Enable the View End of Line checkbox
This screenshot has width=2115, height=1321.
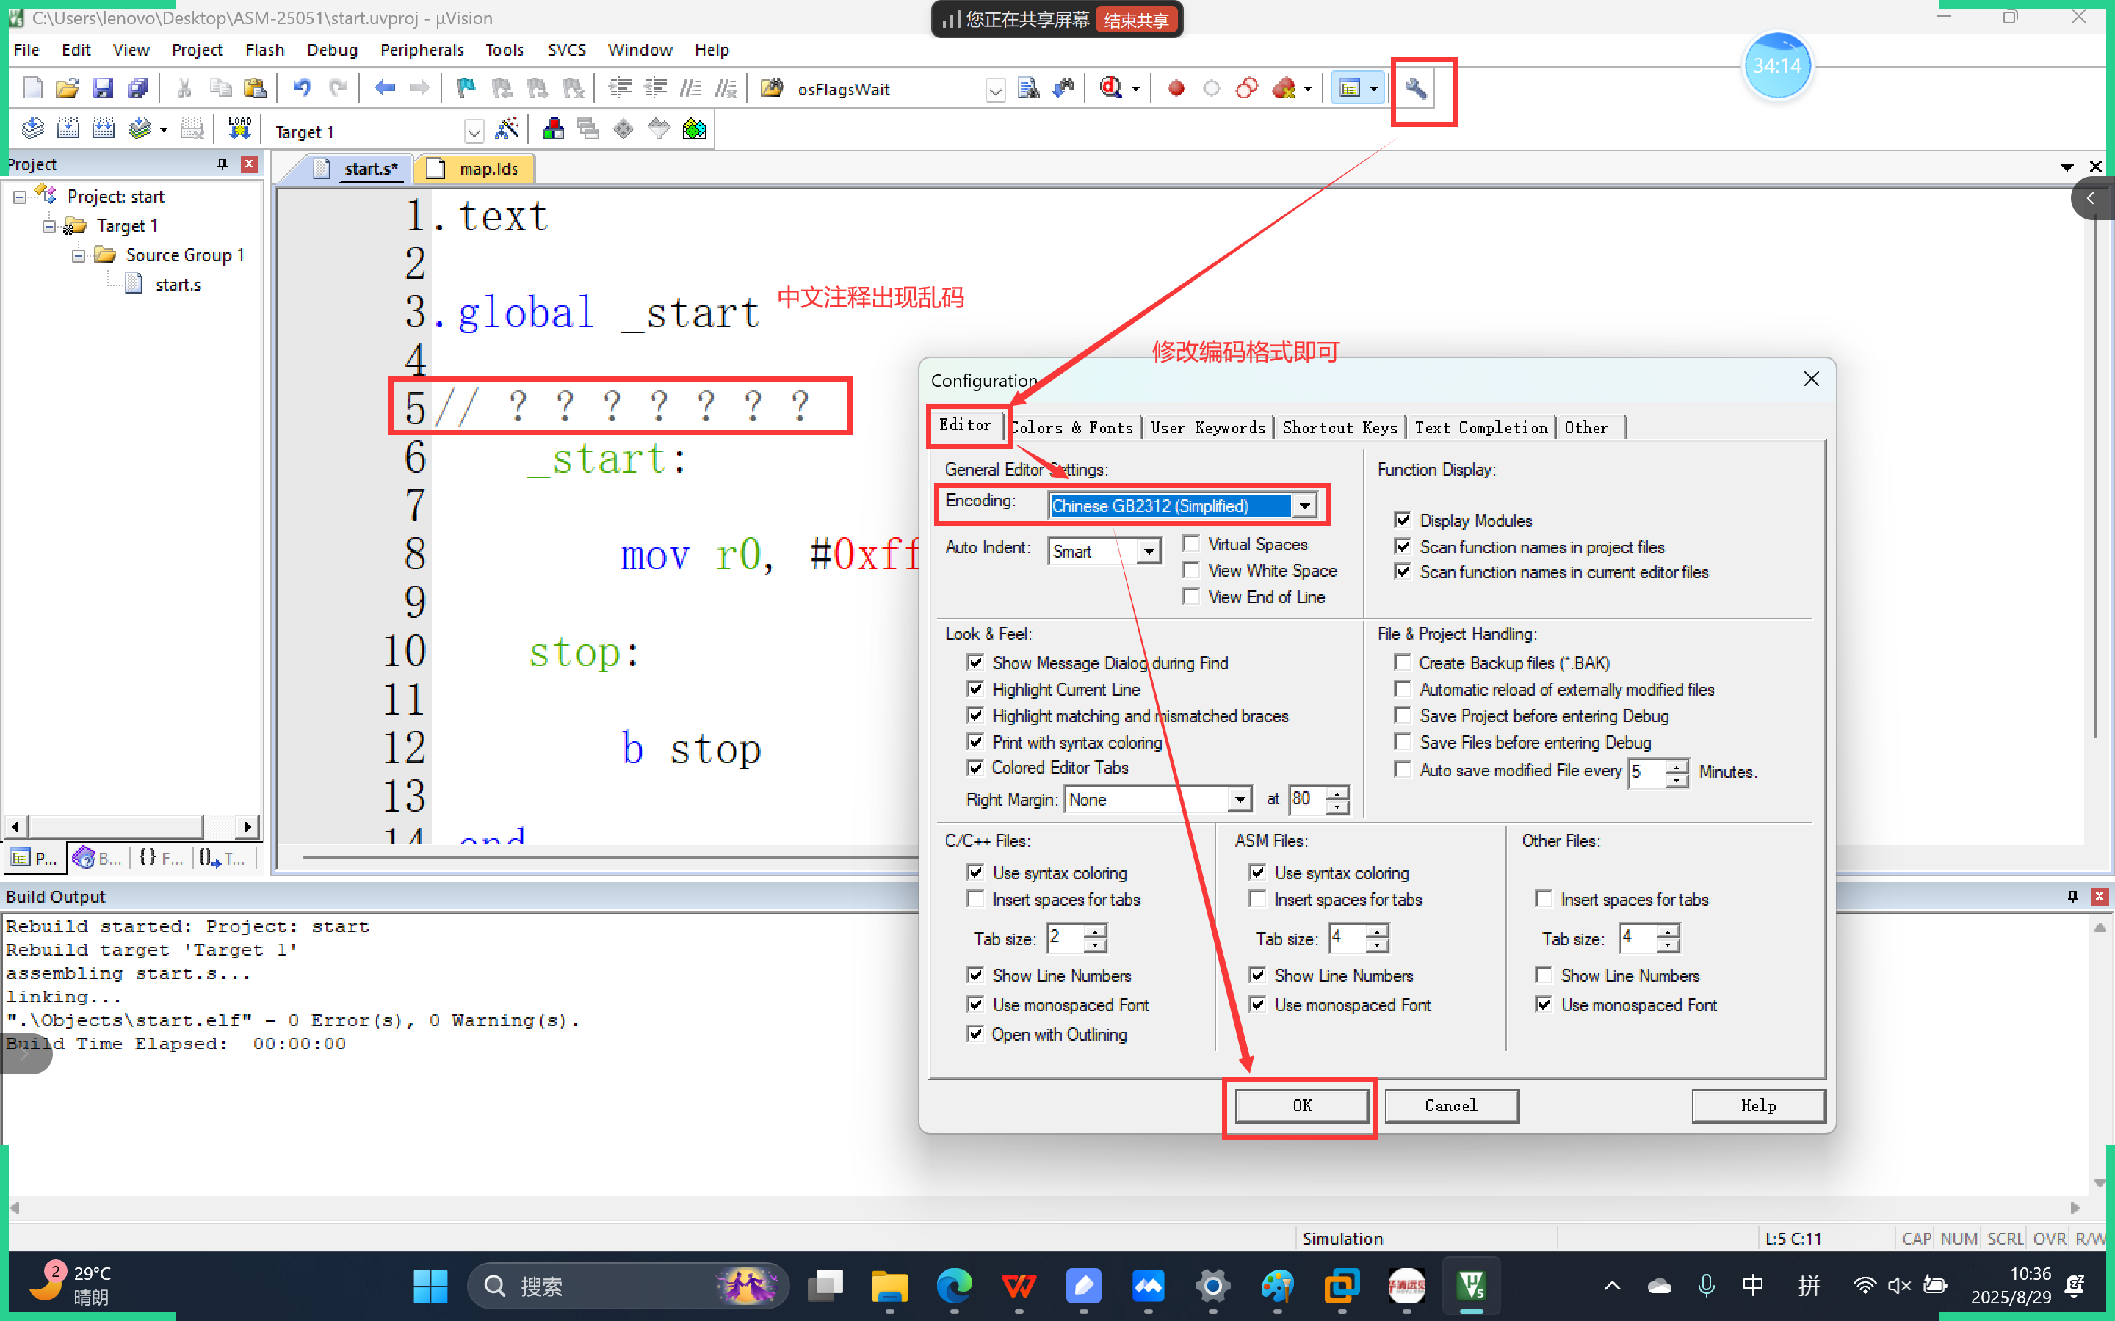pos(1191,596)
